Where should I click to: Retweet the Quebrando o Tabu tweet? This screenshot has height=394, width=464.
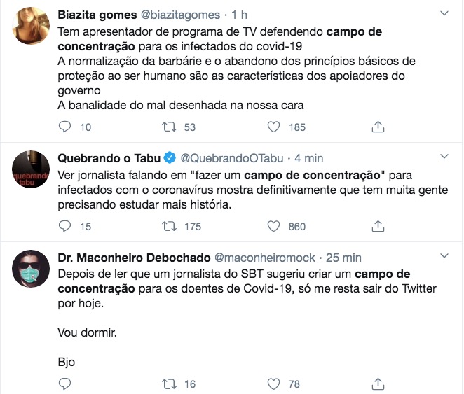[x=168, y=226]
